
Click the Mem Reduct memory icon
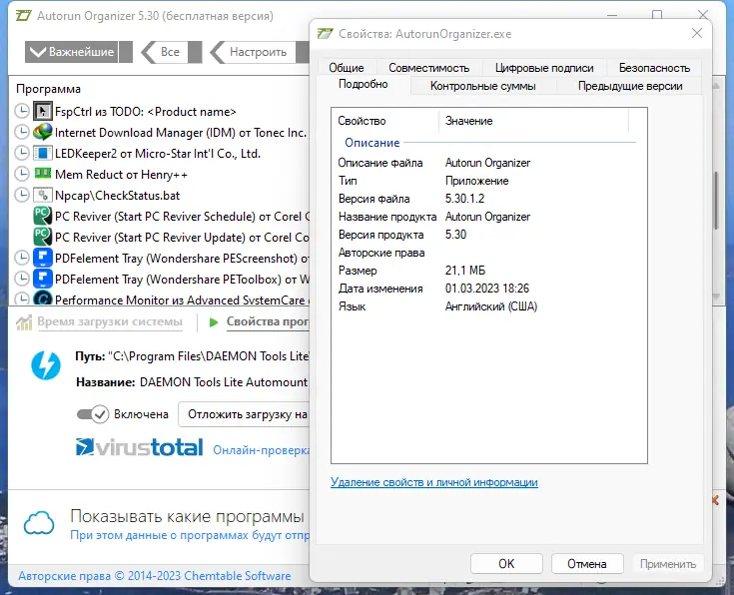43,174
